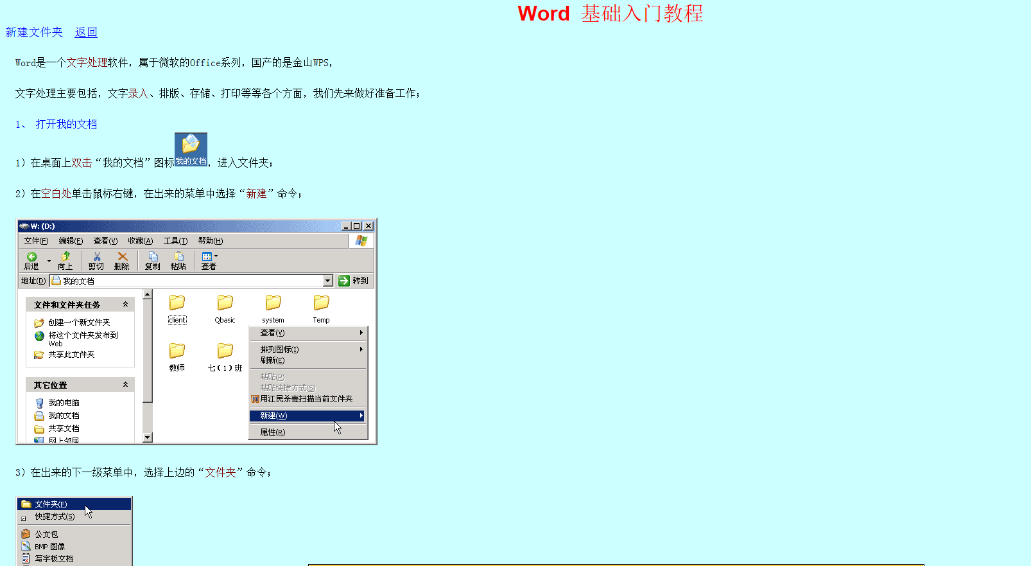
Task: Open the 文件(F) menu
Action: pyautogui.click(x=36, y=241)
